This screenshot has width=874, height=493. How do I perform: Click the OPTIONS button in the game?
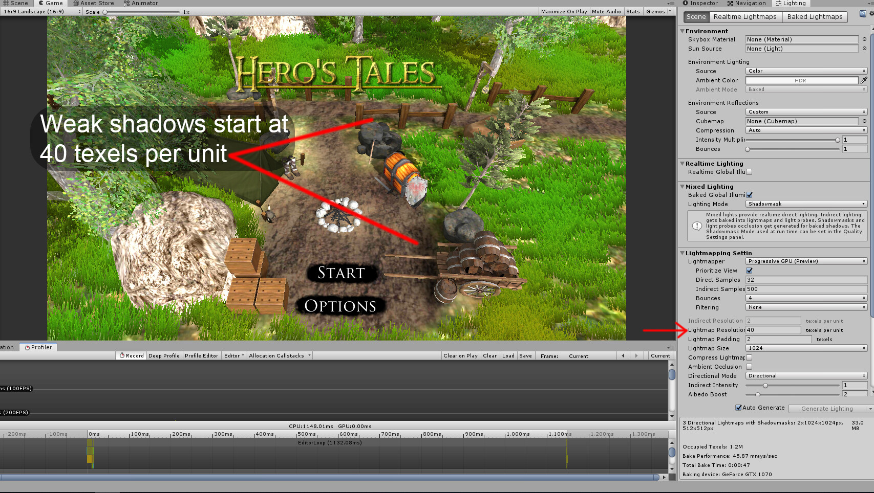[x=340, y=306]
